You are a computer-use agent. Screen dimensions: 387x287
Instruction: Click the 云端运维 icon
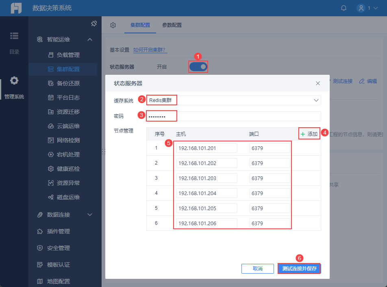pos(50,126)
